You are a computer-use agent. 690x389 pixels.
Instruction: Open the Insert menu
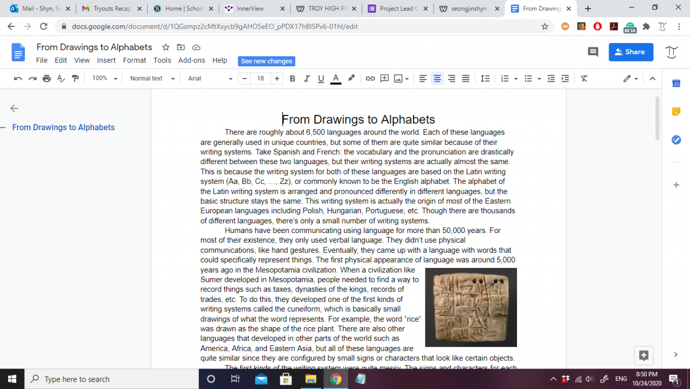click(x=106, y=61)
